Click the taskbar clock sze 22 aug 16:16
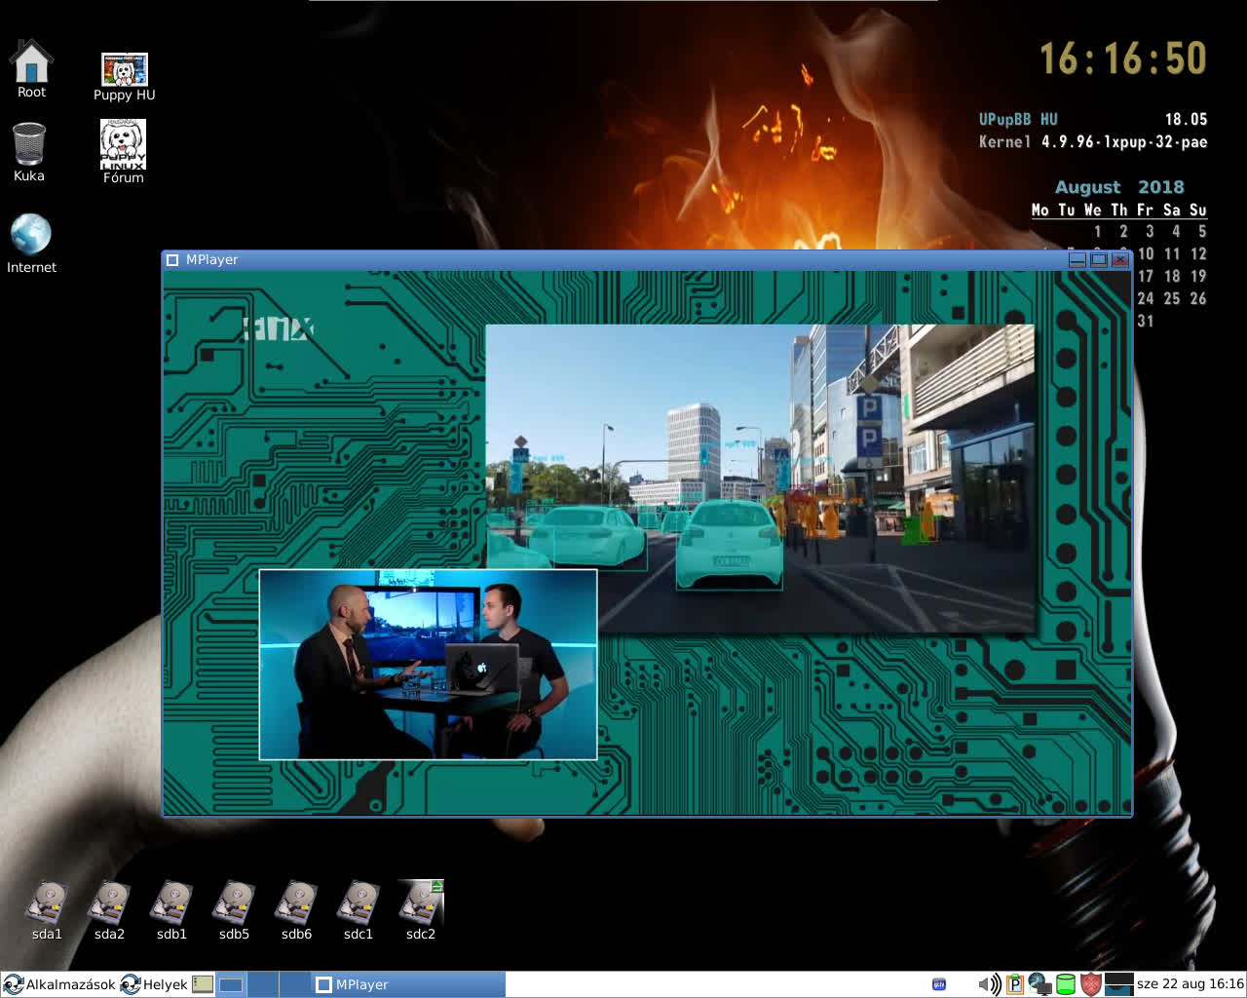 coord(1190,984)
